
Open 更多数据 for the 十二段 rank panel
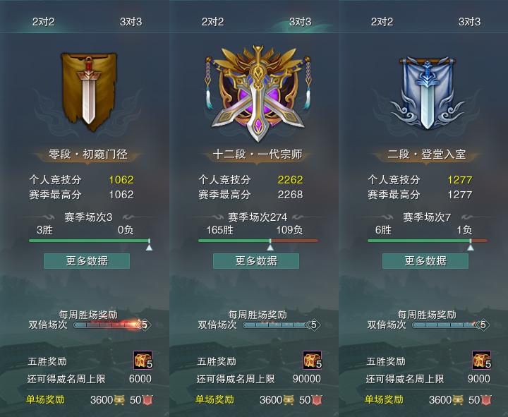(256, 261)
